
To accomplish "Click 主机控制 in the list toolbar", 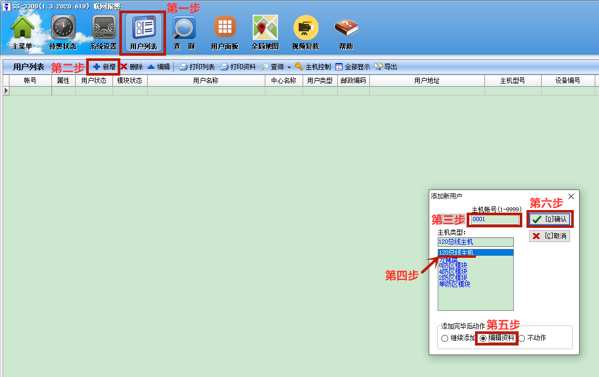I will [313, 67].
